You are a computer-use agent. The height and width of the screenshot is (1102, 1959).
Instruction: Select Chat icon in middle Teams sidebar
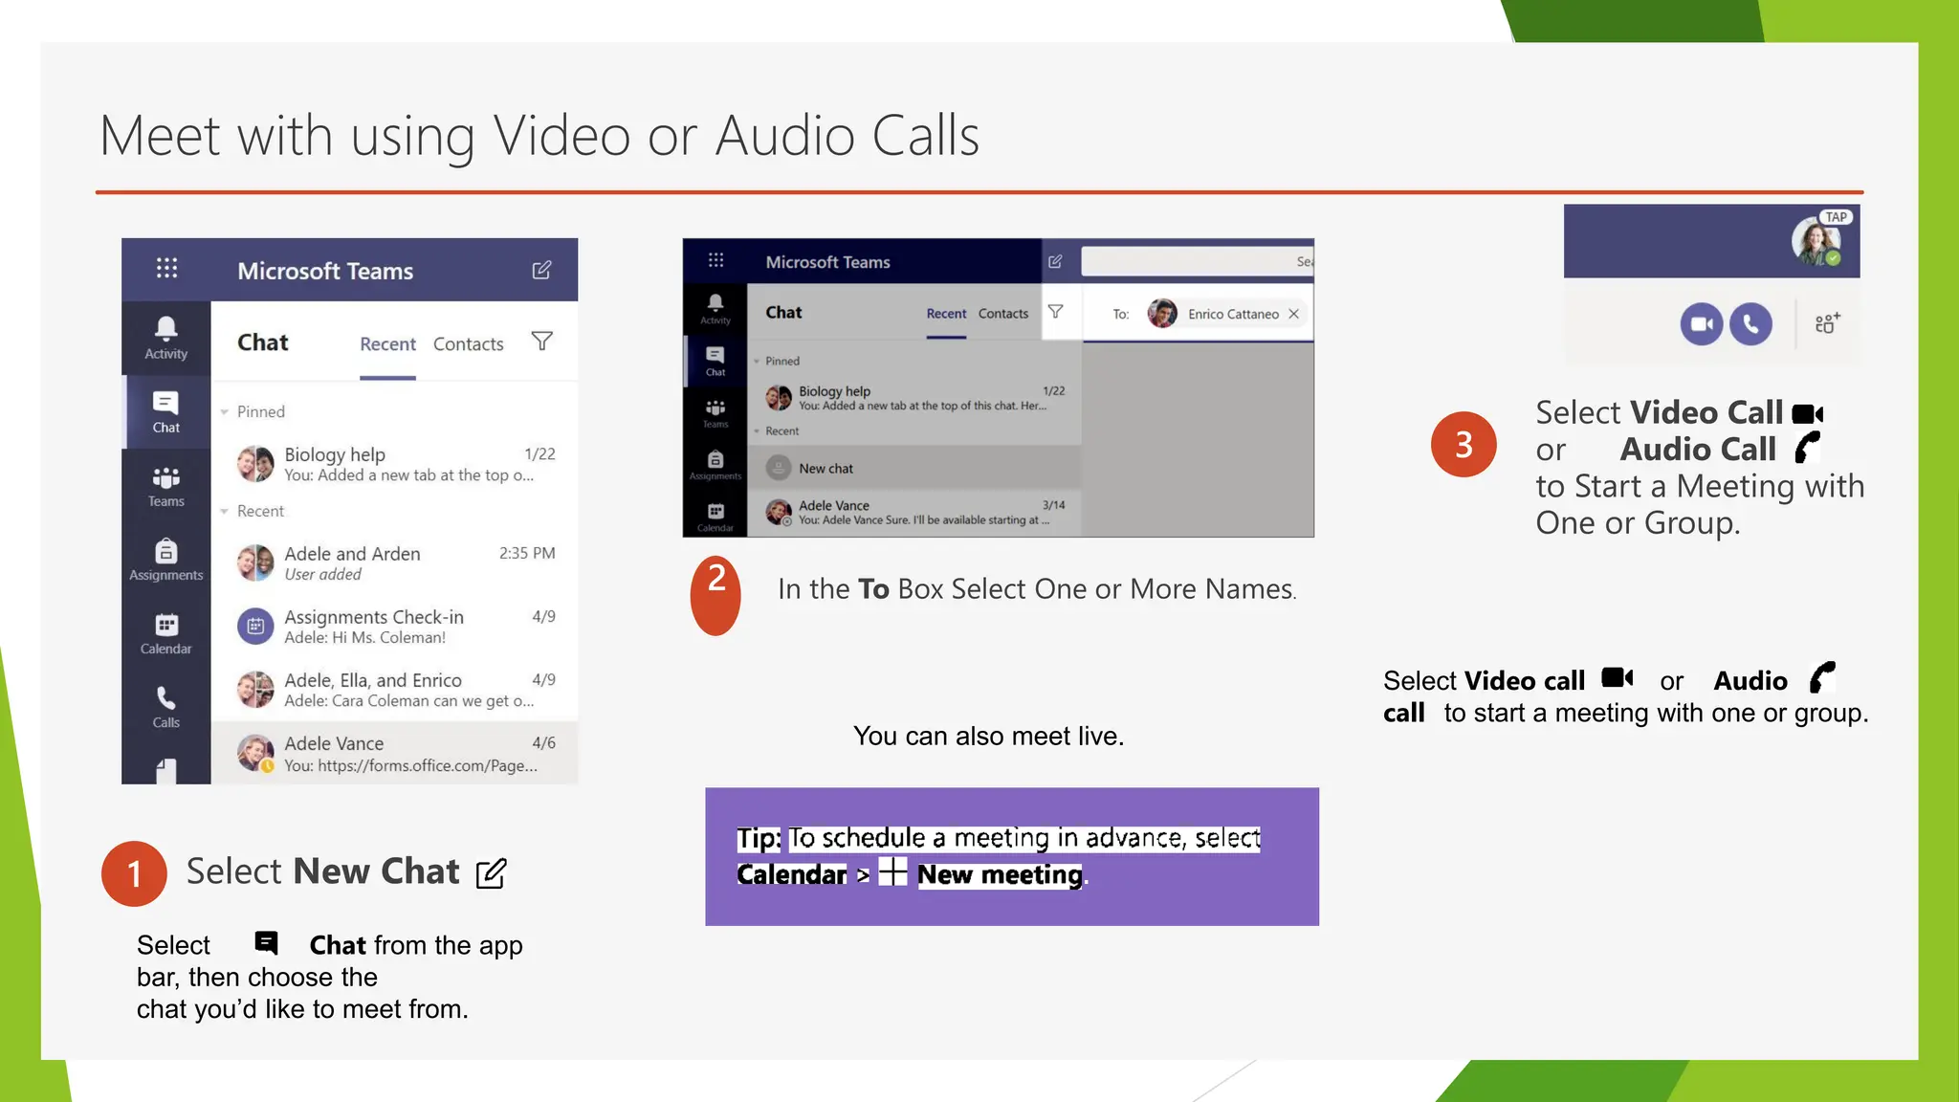[x=715, y=361]
